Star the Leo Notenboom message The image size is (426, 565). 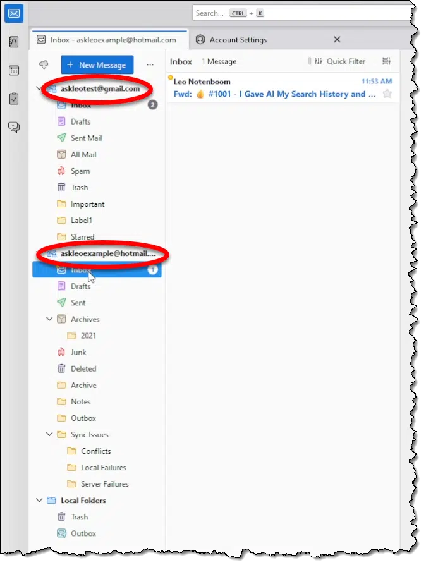point(387,94)
